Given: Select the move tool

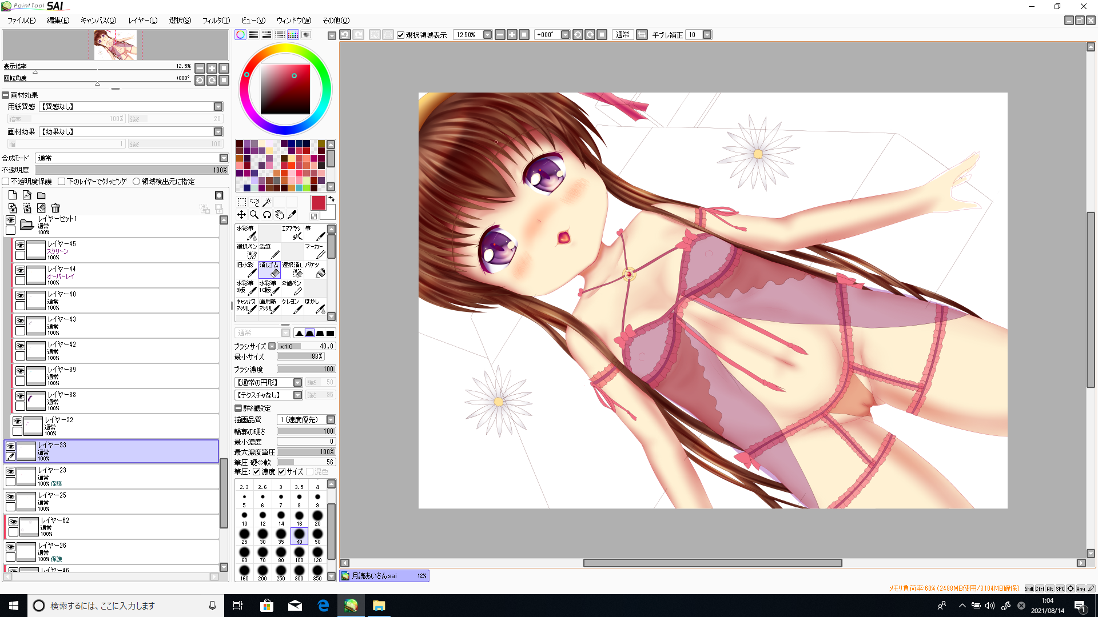Looking at the screenshot, I should coord(242,215).
